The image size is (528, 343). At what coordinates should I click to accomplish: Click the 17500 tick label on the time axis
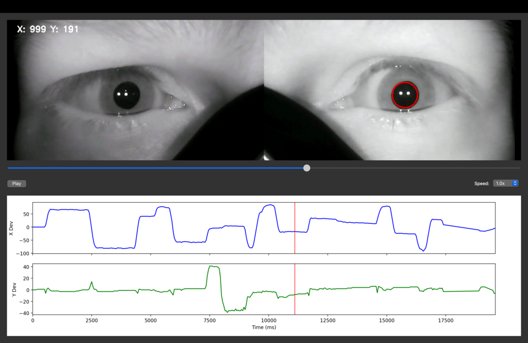[446, 320]
